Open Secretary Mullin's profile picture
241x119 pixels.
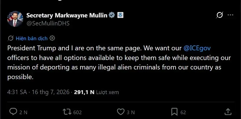[x=15, y=19]
